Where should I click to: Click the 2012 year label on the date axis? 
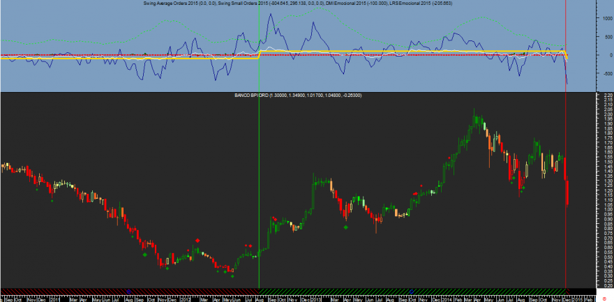185,299
